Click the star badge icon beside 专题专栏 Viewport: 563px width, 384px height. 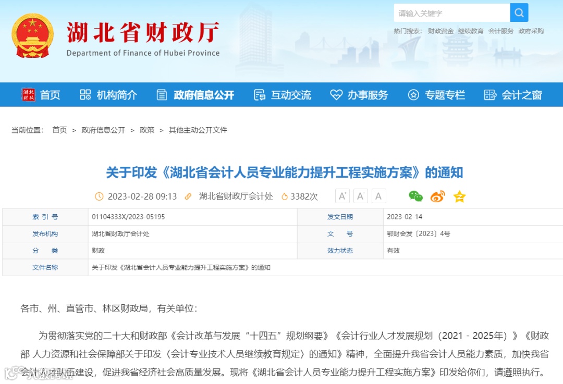tap(413, 95)
